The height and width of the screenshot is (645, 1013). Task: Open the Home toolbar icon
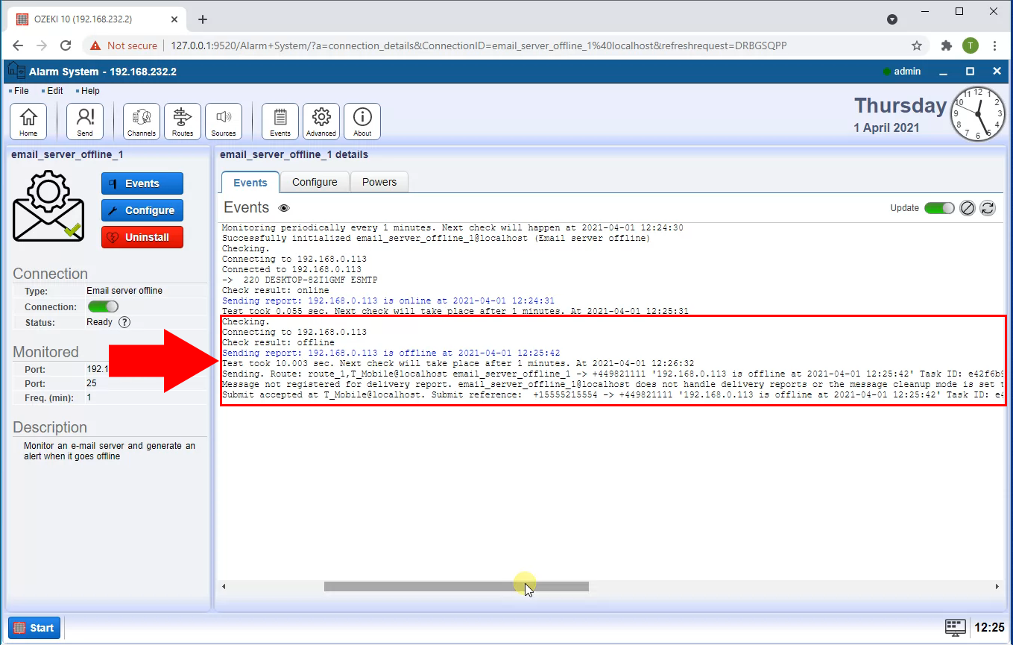(28, 121)
